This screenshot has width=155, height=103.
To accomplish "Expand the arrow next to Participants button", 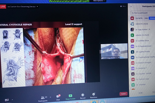I will pos(50,97).
